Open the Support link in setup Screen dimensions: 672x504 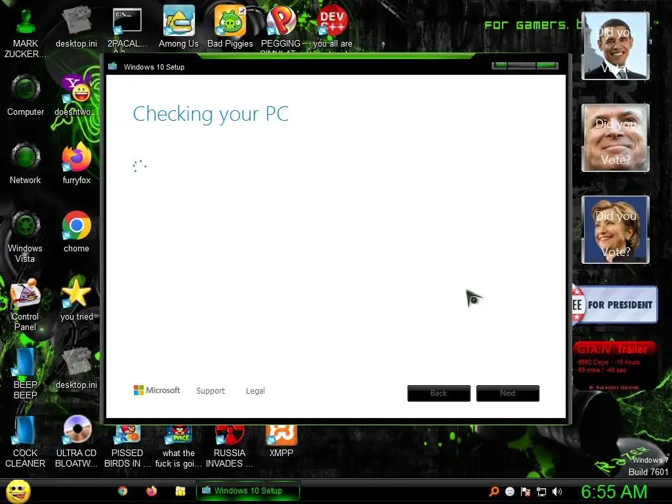click(x=211, y=391)
